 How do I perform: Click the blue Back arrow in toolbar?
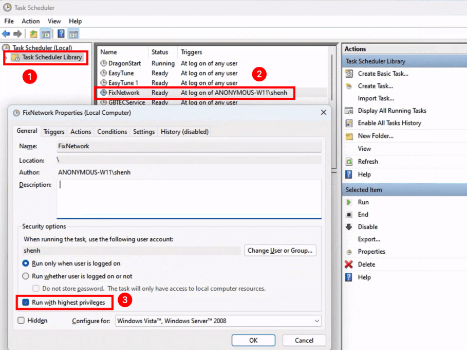click(6, 34)
